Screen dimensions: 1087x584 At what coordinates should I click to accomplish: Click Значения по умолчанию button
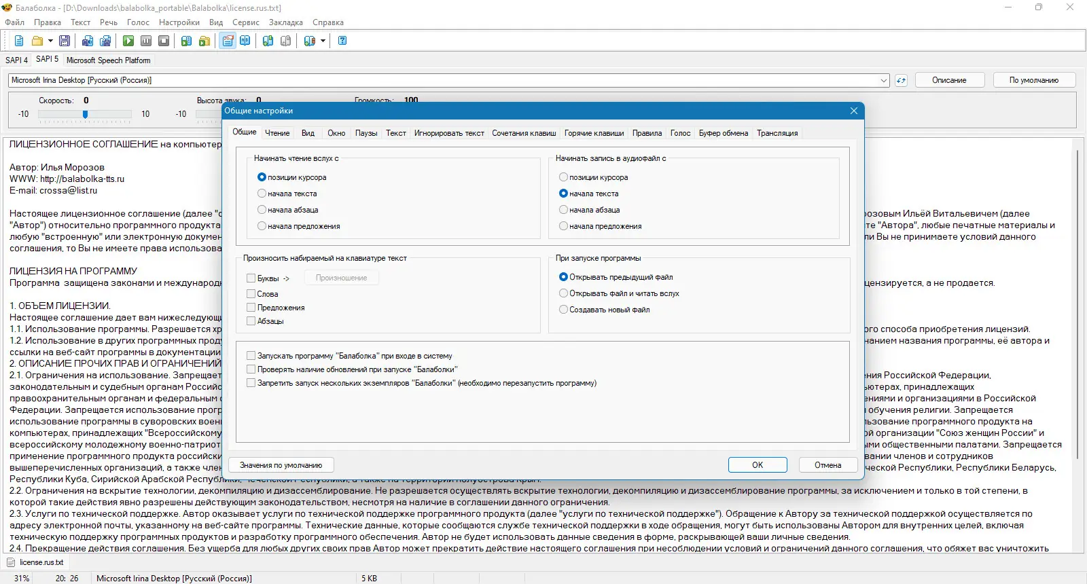(x=281, y=465)
